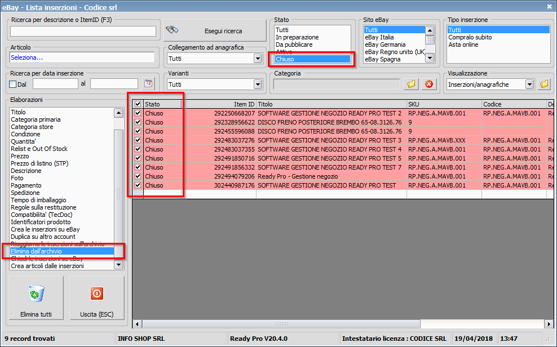This screenshot has width=557, height=347.
Task: Click the al end date field
Action: pos(114,84)
